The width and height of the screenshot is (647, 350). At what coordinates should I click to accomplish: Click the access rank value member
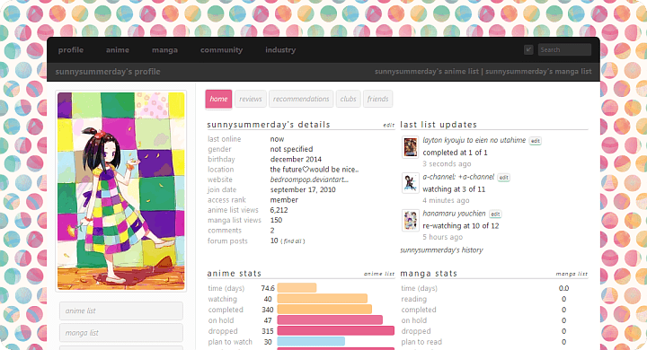(284, 200)
